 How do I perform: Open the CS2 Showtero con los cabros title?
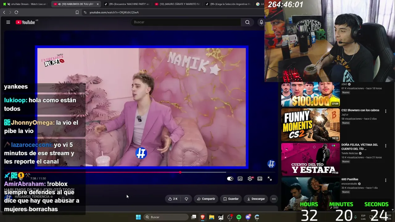(x=360, y=110)
